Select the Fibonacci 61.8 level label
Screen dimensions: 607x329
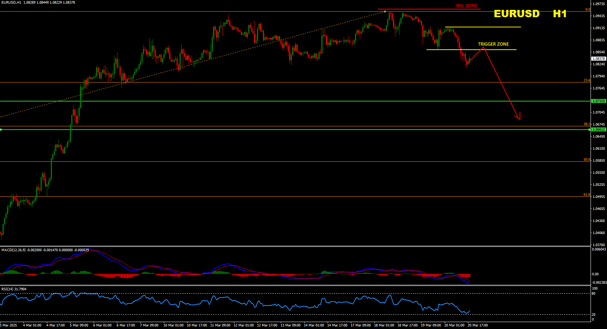[x=587, y=195]
